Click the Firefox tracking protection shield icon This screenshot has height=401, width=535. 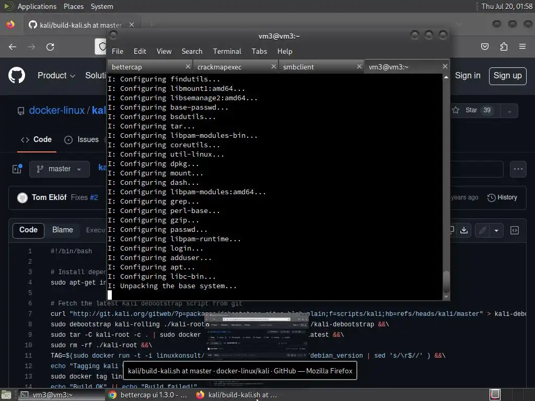pos(102,46)
